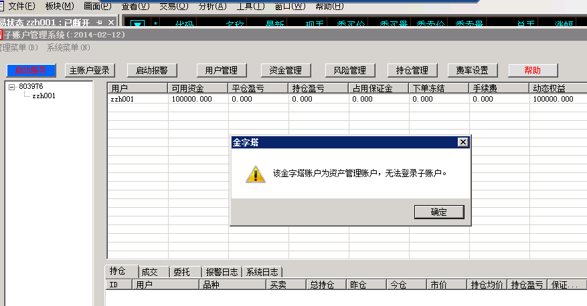Click the dropdown arrow icon in quote header
The height and width of the screenshot is (306, 587).
[137, 25]
